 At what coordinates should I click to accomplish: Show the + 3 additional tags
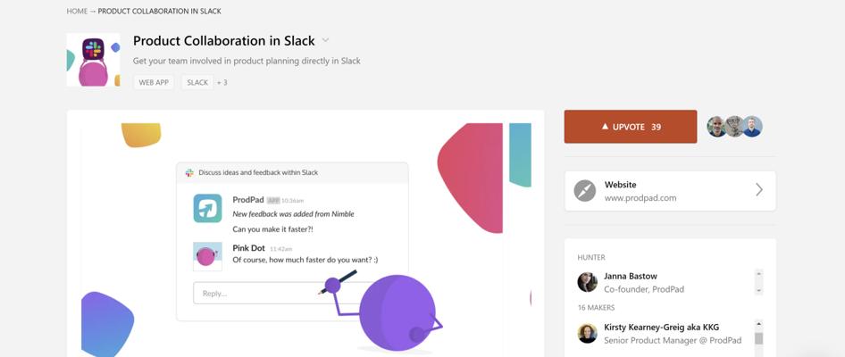(x=222, y=82)
